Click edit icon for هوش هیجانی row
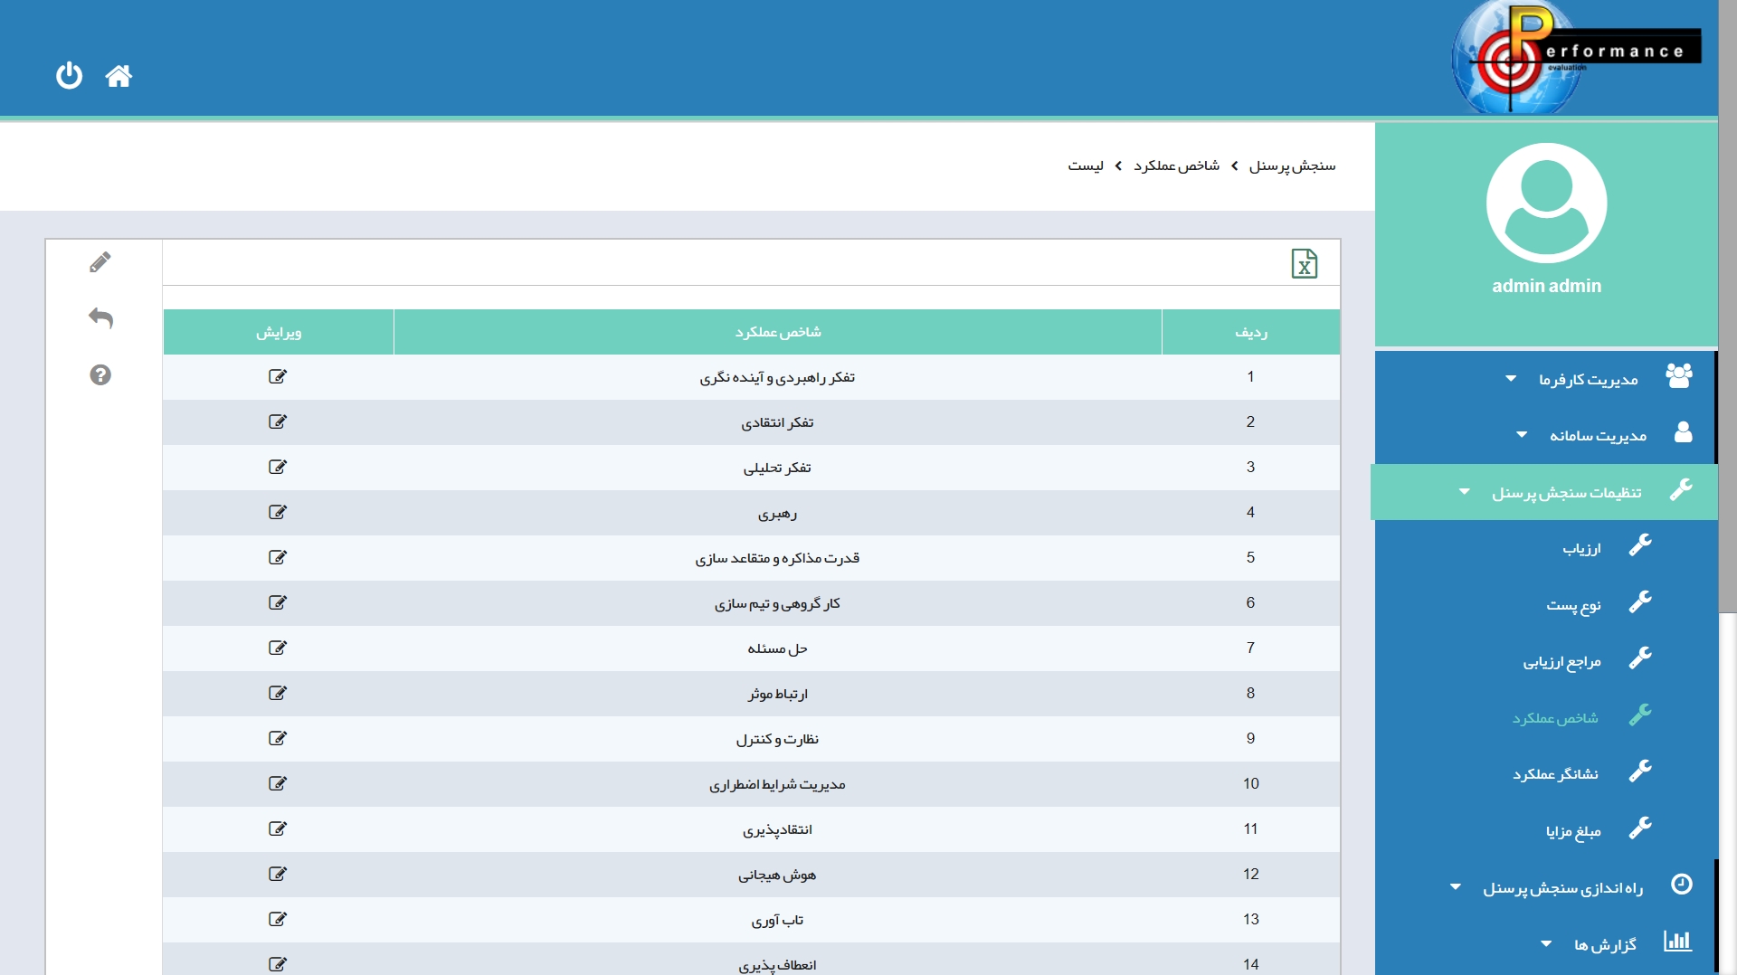This screenshot has height=975, width=1737. click(278, 874)
